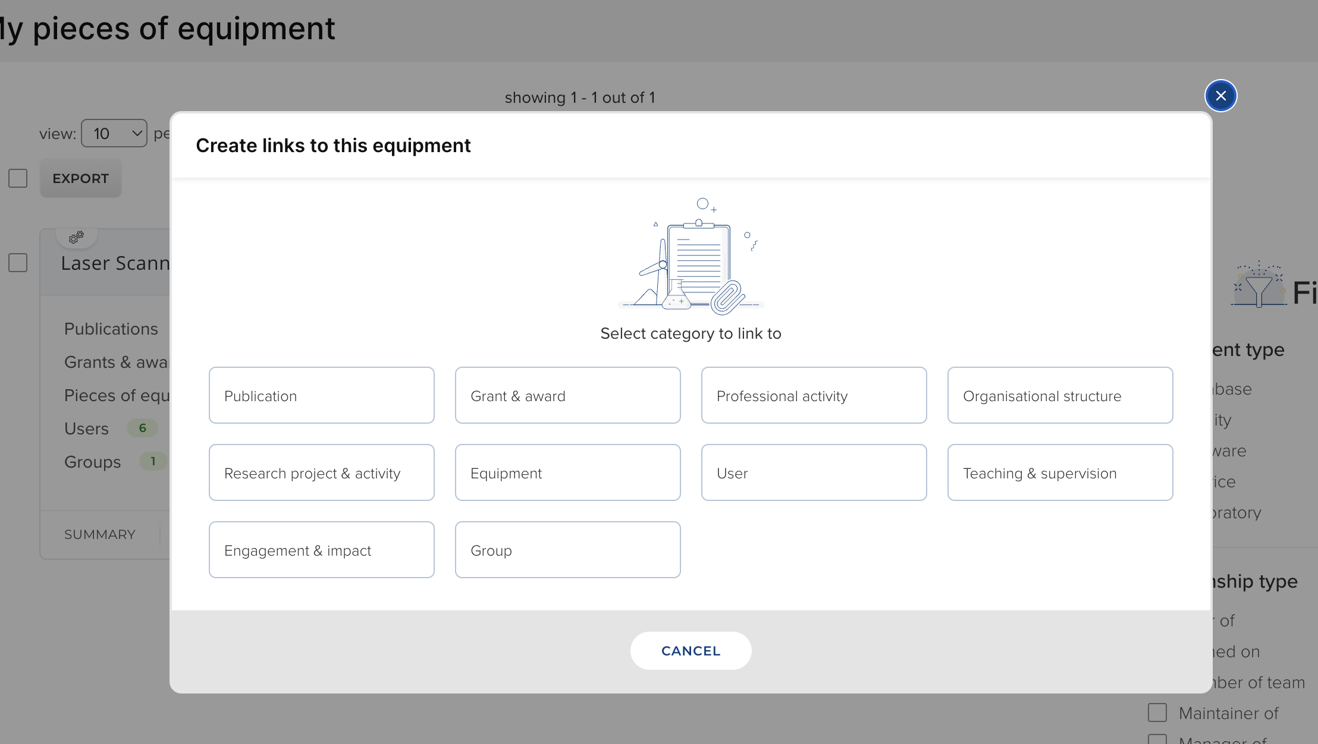The width and height of the screenshot is (1318, 744).
Task: Click the equipment gears icon on card
Action: 76,237
